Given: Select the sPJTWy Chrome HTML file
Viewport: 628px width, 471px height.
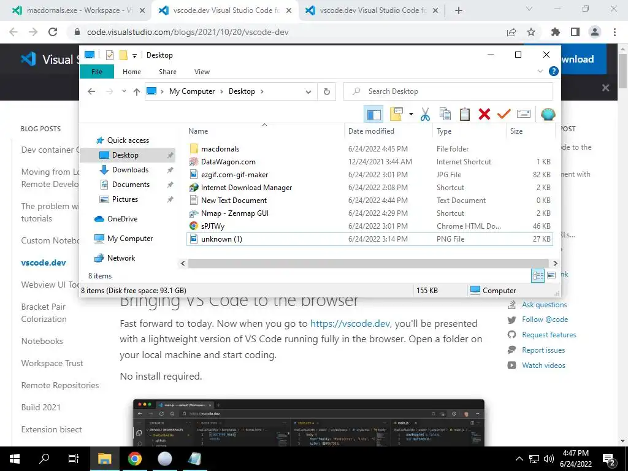Looking at the screenshot, I should point(213,226).
